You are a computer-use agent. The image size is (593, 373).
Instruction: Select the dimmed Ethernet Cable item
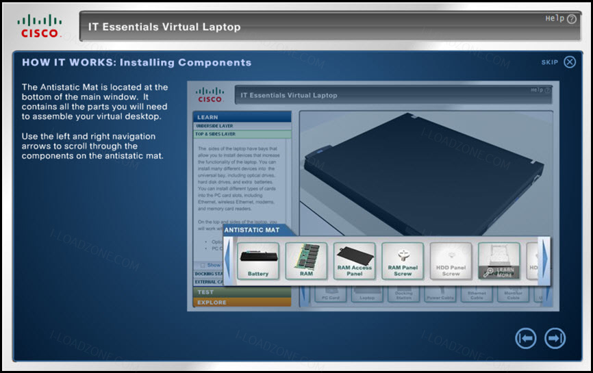[477, 294]
